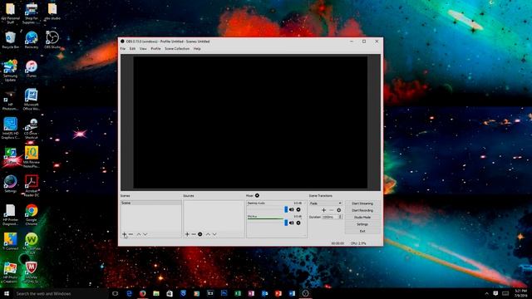This screenshot has width=532, height=299.
Task: Open Desktop Audio gear options
Action: pos(298,209)
